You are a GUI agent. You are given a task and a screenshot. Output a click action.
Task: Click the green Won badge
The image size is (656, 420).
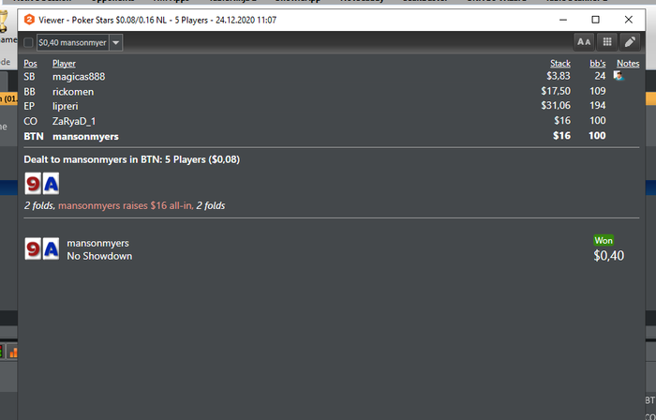pyautogui.click(x=604, y=241)
